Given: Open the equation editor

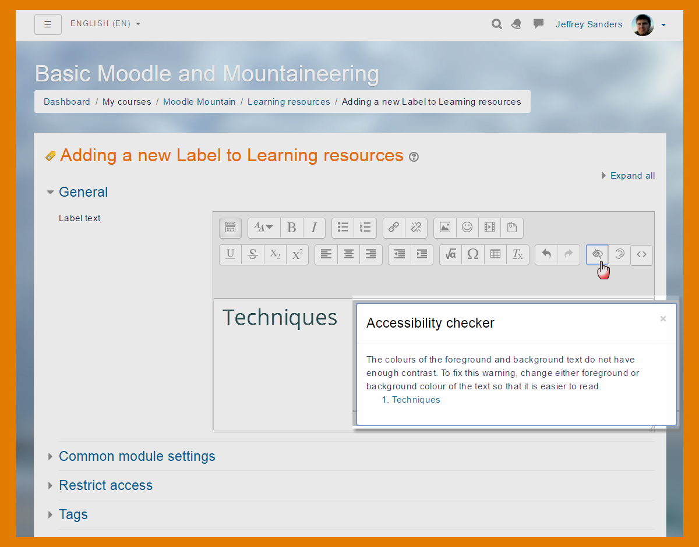Looking at the screenshot, I should [x=450, y=254].
